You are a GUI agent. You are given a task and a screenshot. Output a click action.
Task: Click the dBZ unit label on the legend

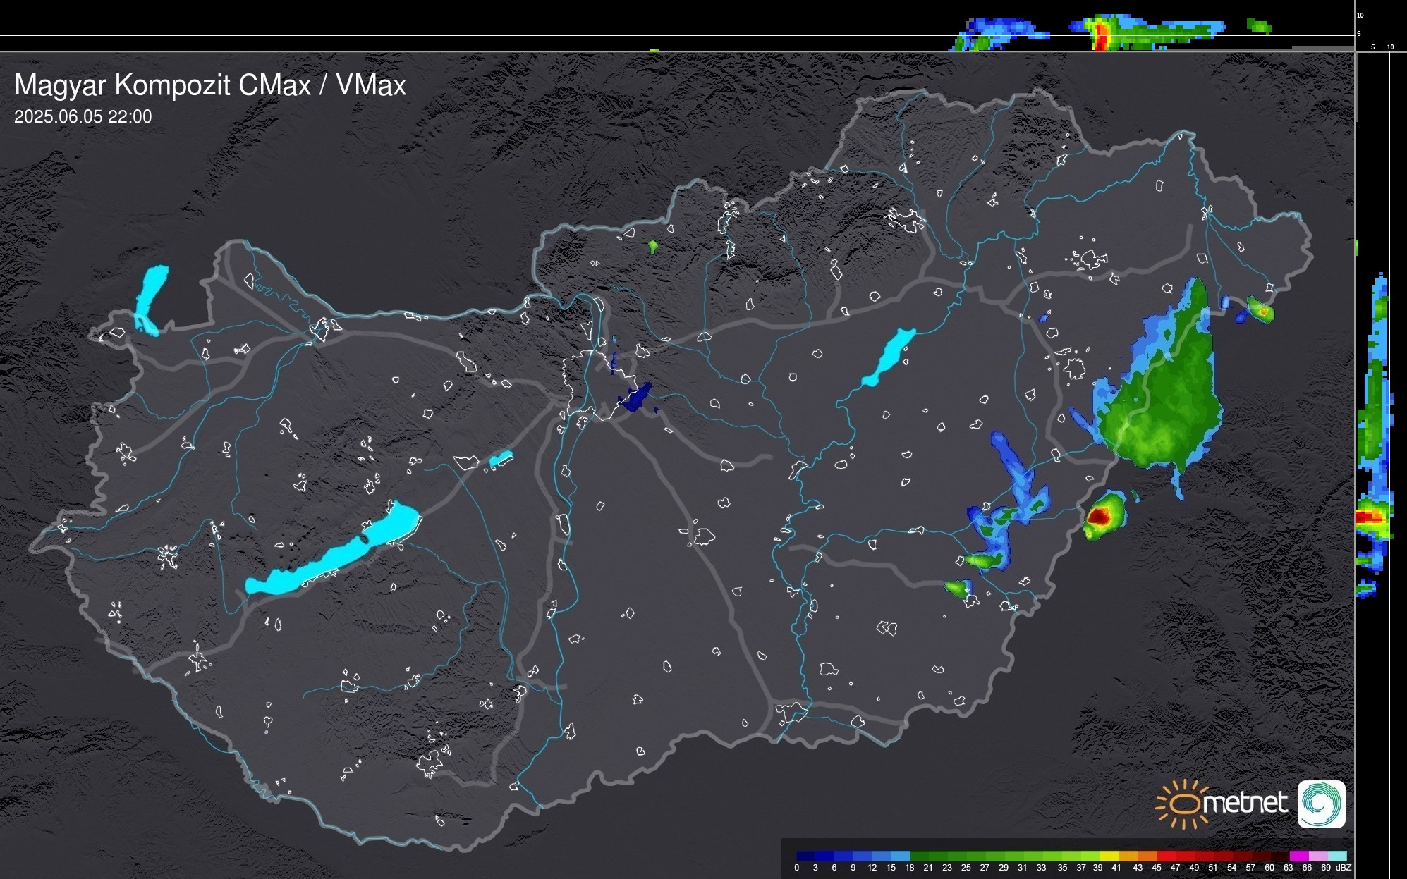pos(1343,868)
